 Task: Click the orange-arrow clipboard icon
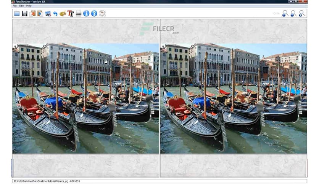tap(32, 14)
